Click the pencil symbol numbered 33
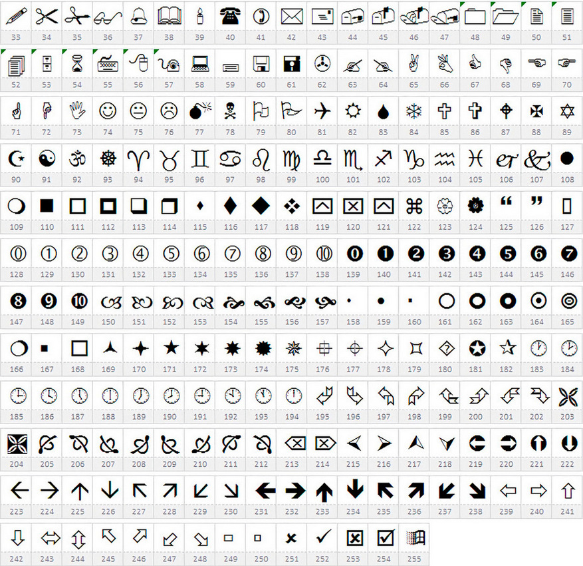Image resolution: width=583 pixels, height=566 pixels. [x=16, y=16]
